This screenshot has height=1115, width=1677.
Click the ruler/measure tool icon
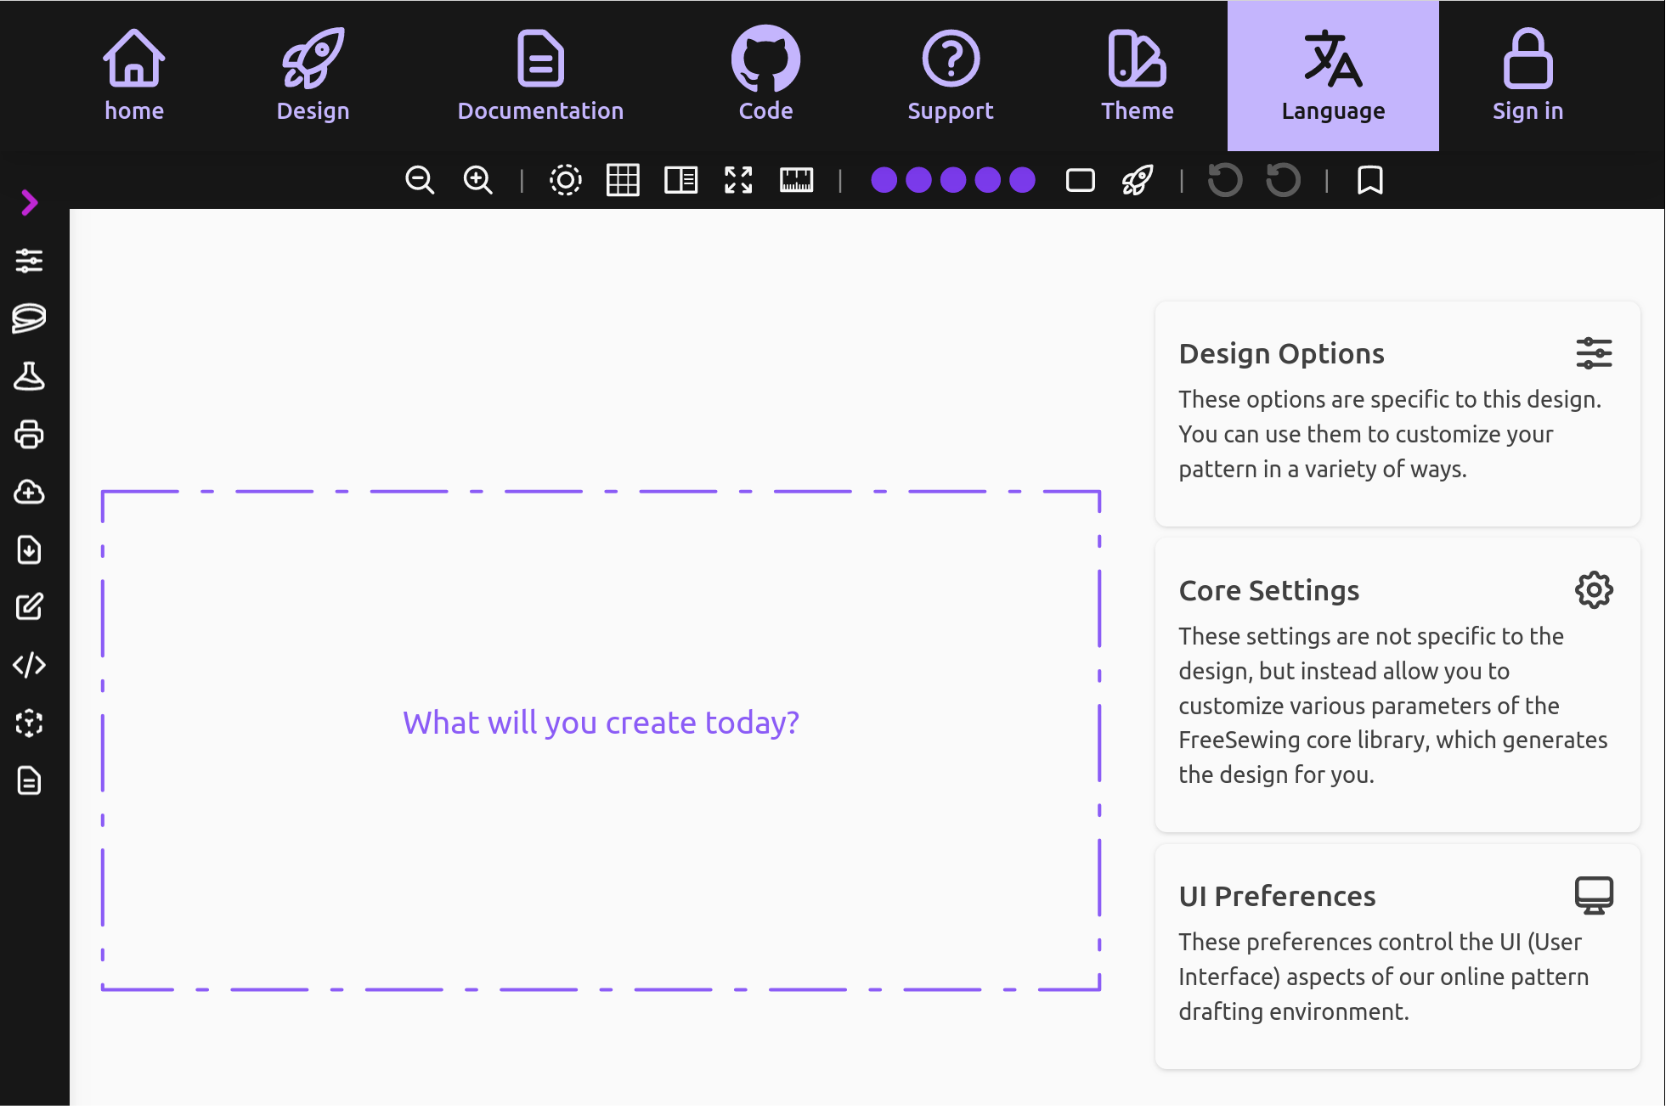[x=795, y=180]
